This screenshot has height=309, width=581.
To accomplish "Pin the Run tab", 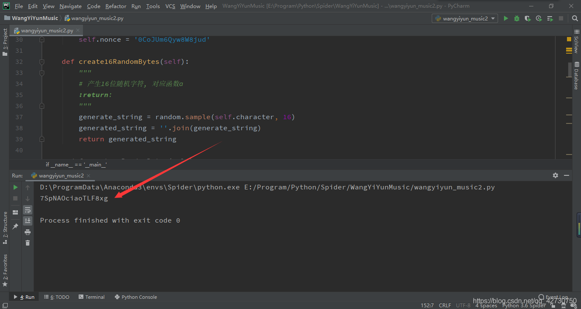I will point(15,226).
